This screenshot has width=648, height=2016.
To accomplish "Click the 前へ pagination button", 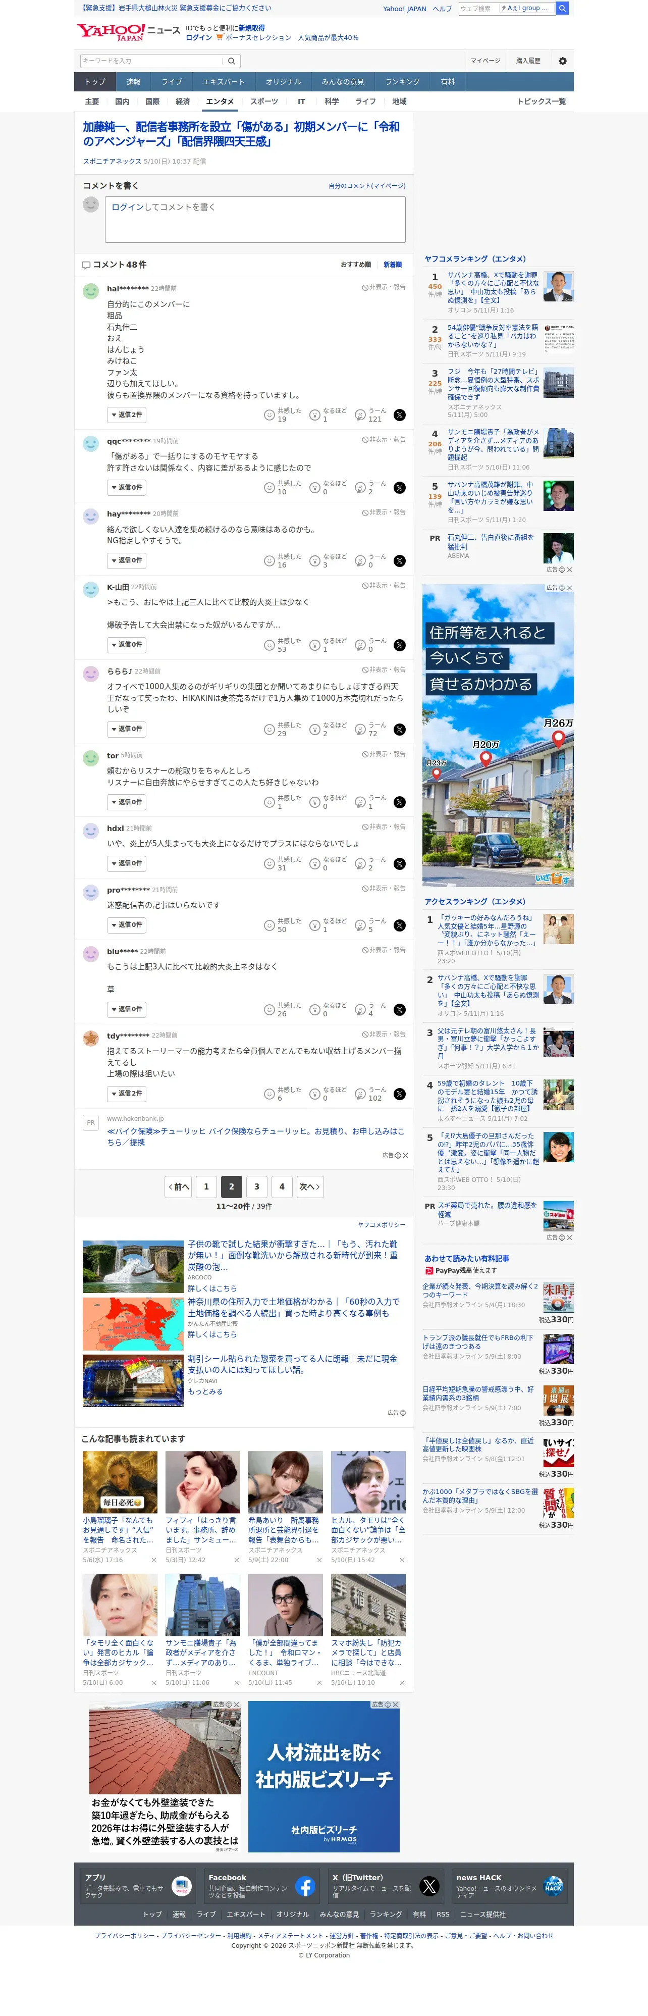I will pos(179,1188).
